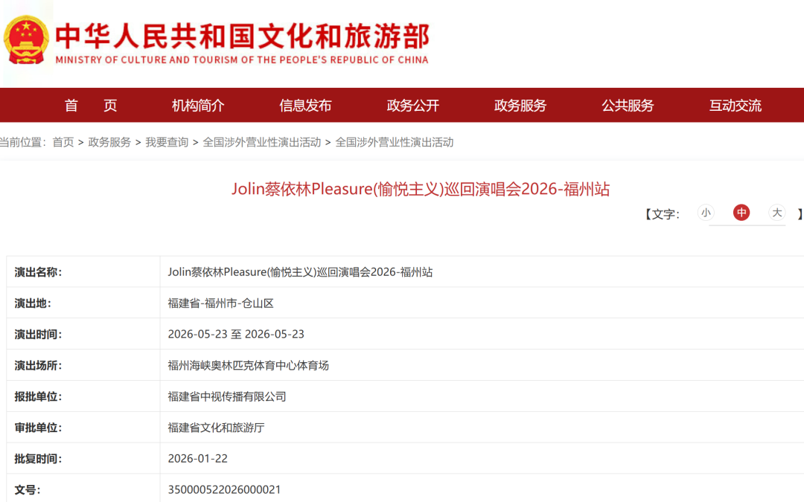Select the 小 small font size option
804x502 pixels.
(706, 213)
